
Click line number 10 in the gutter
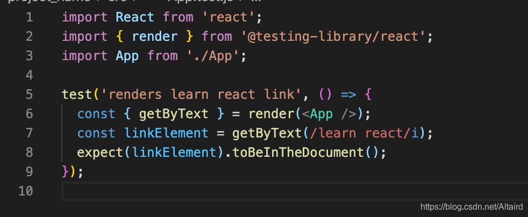[x=26, y=191]
